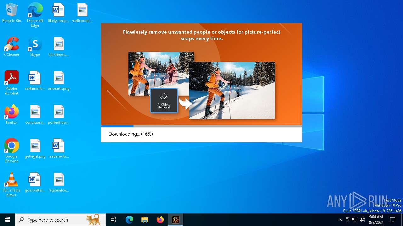
Task: Click the AI Object Removal tile in installer
Action: (x=164, y=100)
